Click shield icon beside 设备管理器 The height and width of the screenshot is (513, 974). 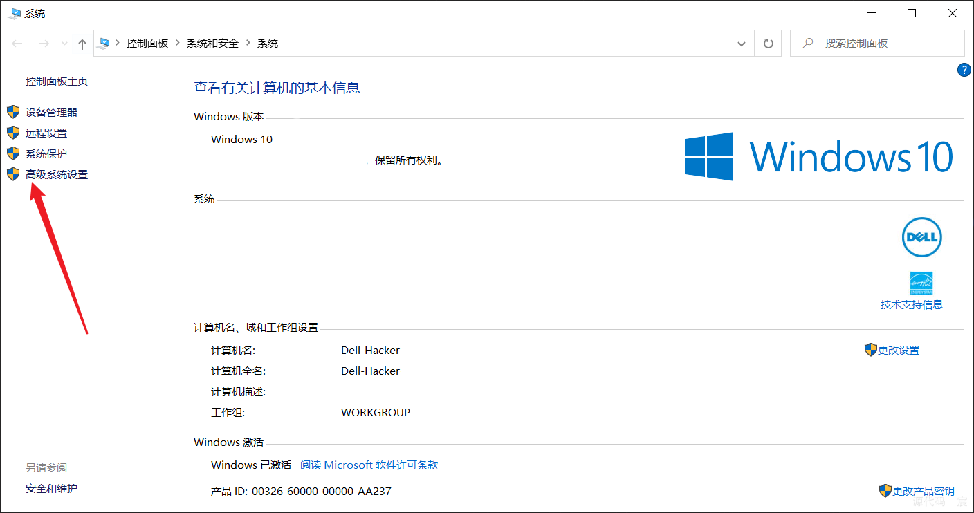click(x=13, y=112)
